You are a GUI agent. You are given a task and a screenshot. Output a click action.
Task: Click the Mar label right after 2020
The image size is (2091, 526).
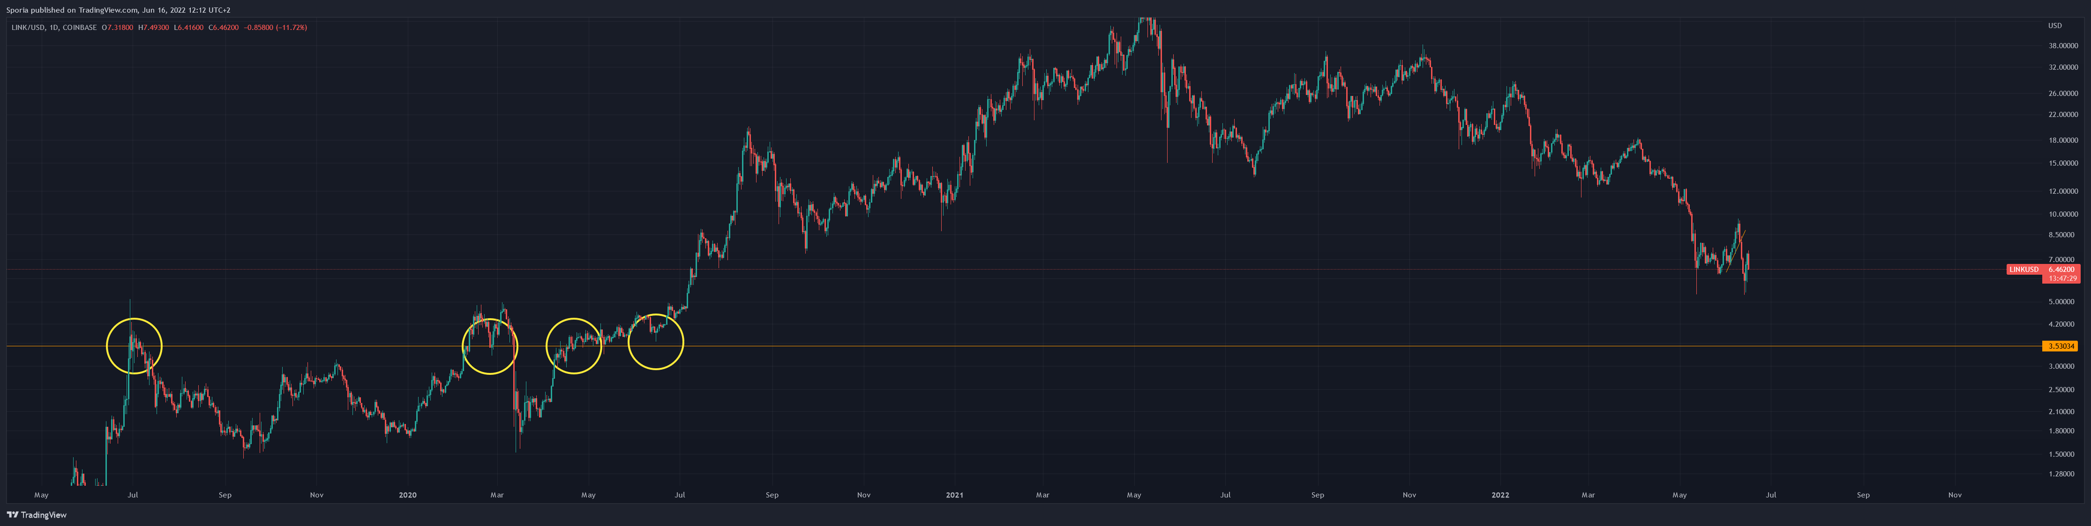tap(497, 494)
